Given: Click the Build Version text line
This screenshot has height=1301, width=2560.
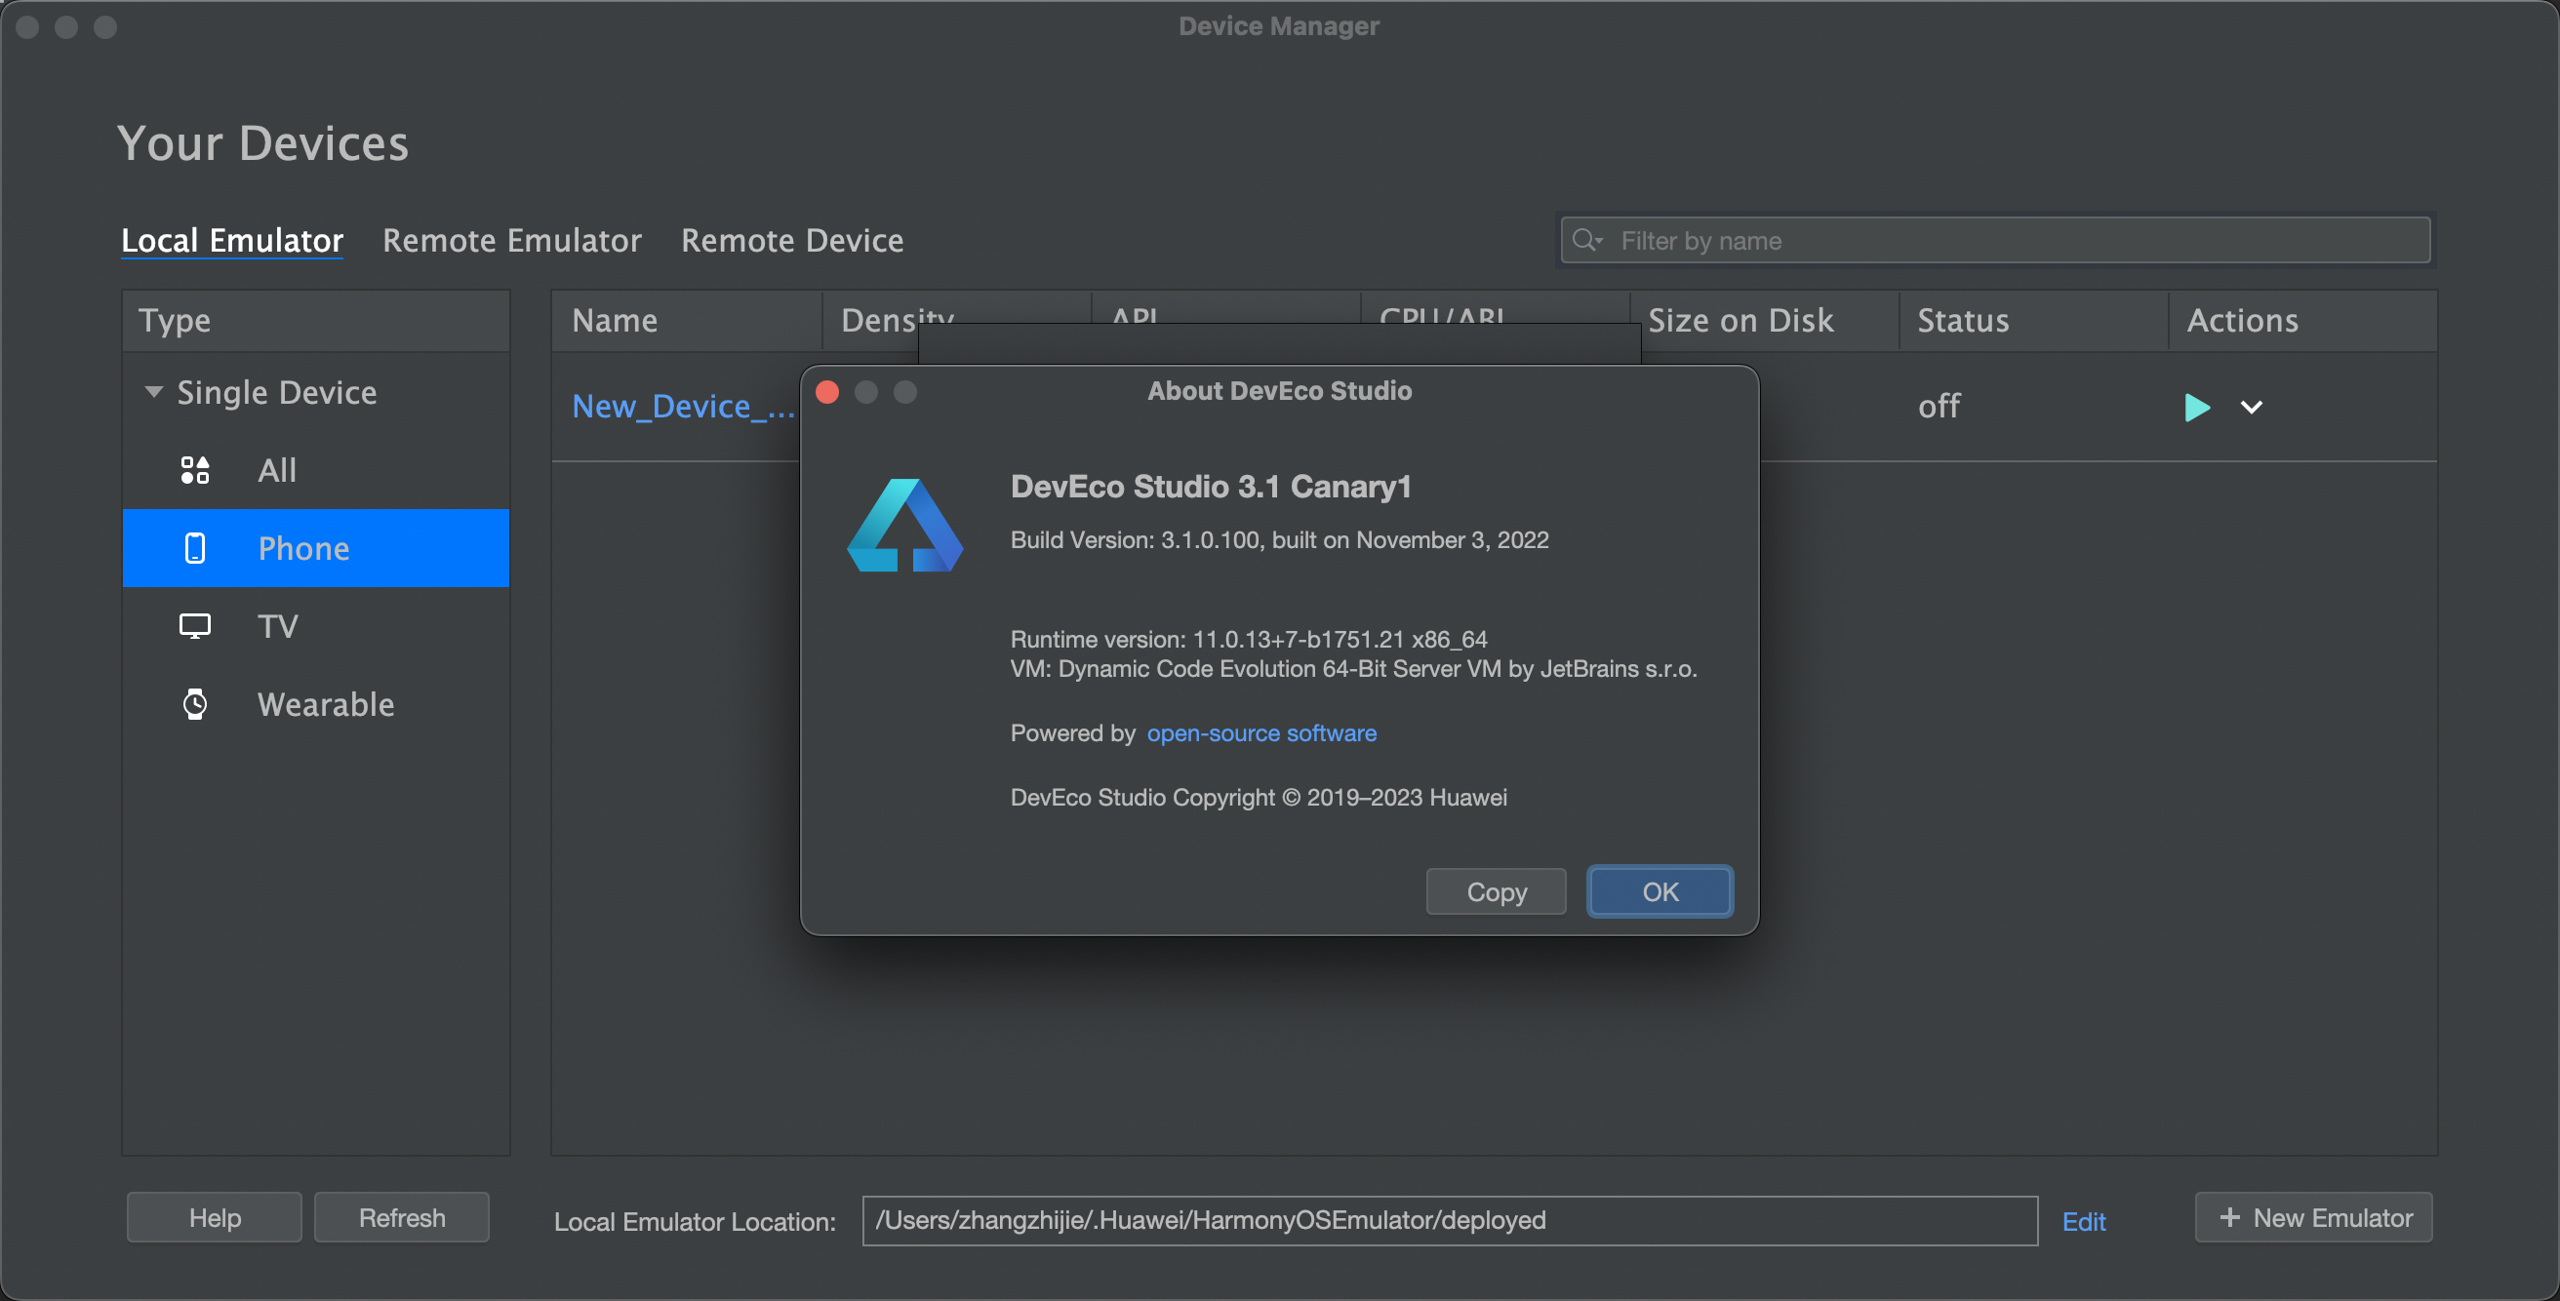Looking at the screenshot, I should 1279,540.
